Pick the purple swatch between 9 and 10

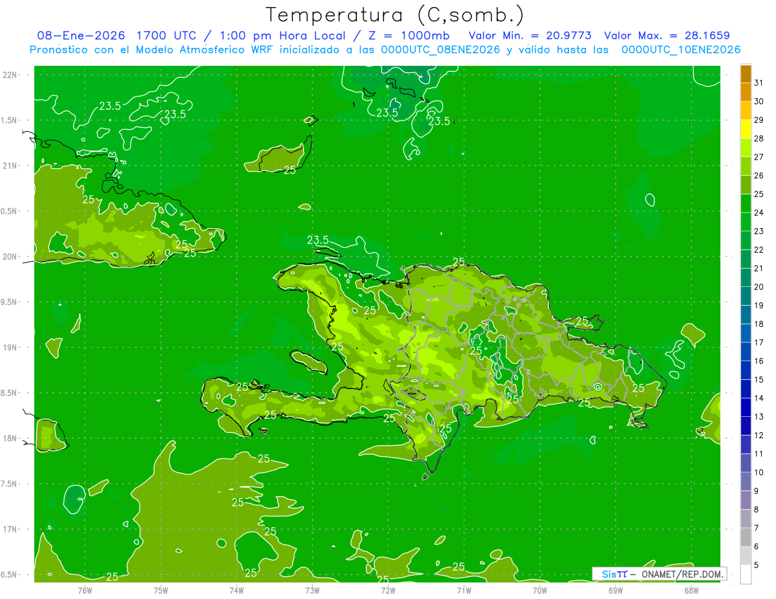746,481
